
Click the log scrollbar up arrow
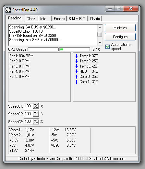pos(100,27)
